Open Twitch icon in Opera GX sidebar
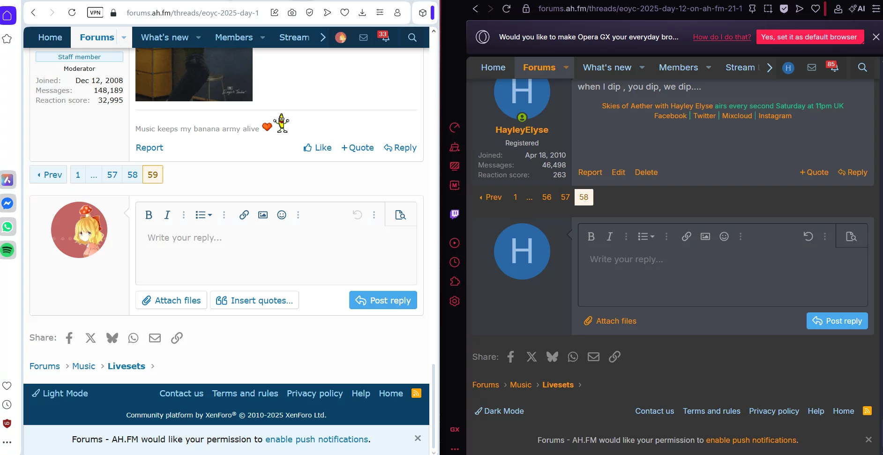Screen dimensions: 883x455 [x=454, y=214]
